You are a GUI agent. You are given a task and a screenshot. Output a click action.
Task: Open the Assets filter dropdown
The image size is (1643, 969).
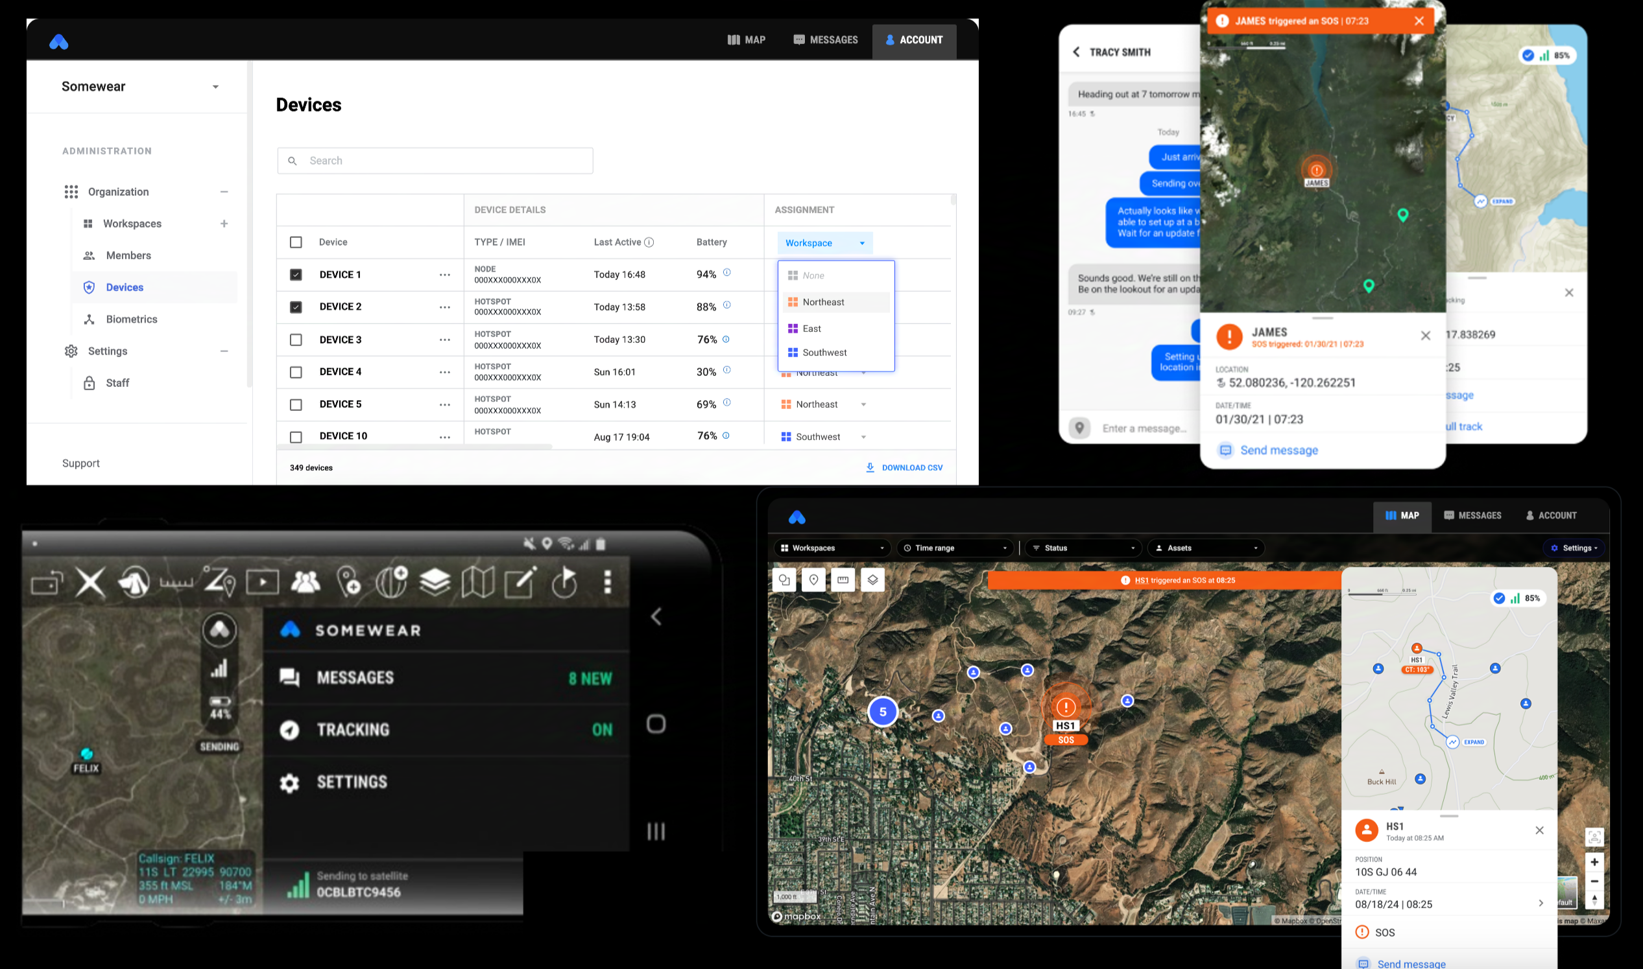(1206, 548)
